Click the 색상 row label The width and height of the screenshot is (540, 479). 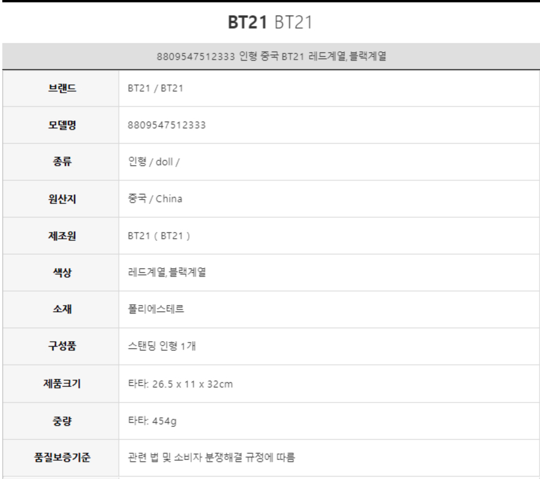click(x=62, y=273)
